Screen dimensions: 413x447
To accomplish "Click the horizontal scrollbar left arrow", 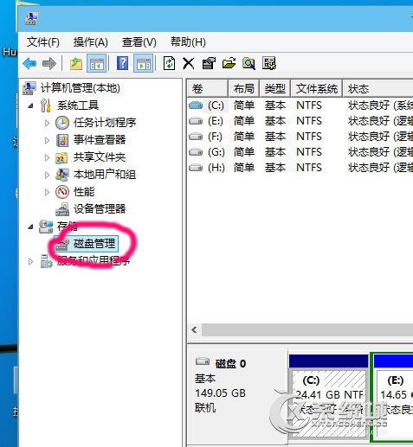I will 195,329.
